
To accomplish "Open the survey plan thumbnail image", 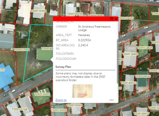I will point(82,91).
